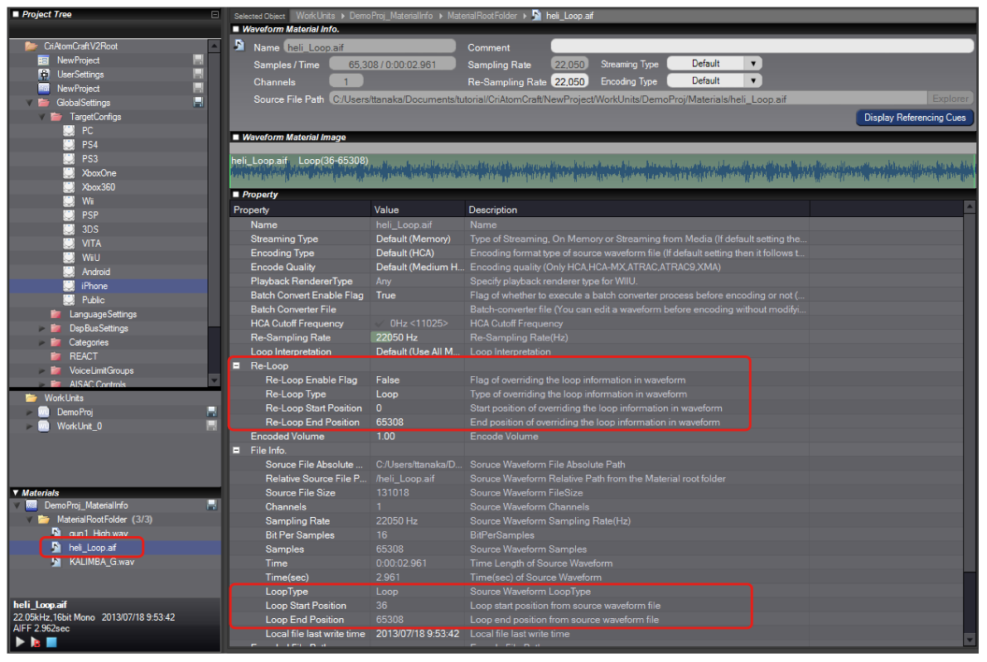Click WorkUnits in the breadcrumb path

click(316, 16)
